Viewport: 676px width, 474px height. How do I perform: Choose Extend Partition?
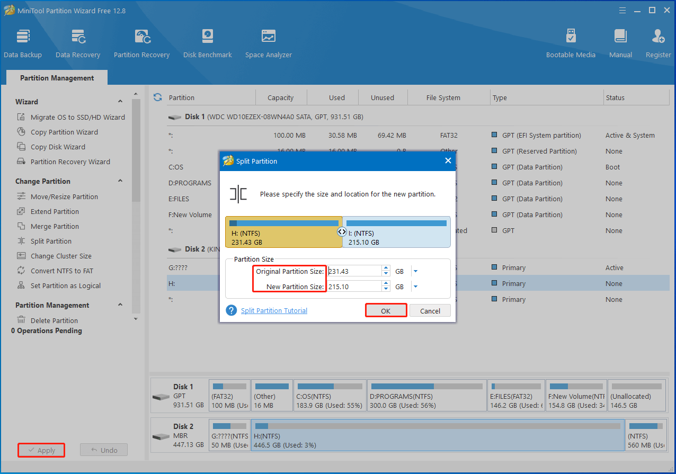[55, 211]
